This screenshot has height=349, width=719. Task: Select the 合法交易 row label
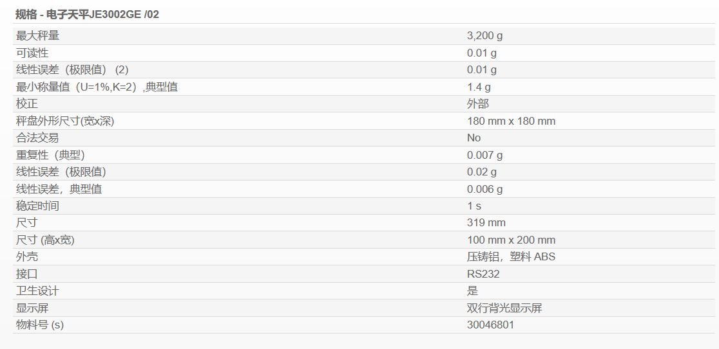[37, 138]
